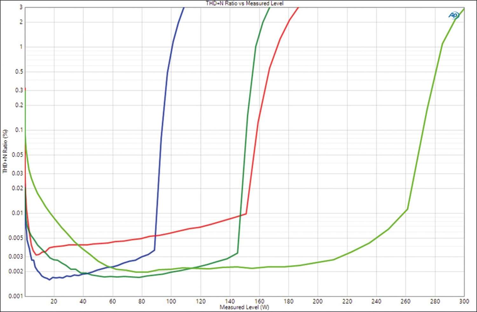Click the 'THD+N Ratio (%)' axis label
Image resolution: width=477 pixels, height=312 pixels.
click(5, 151)
